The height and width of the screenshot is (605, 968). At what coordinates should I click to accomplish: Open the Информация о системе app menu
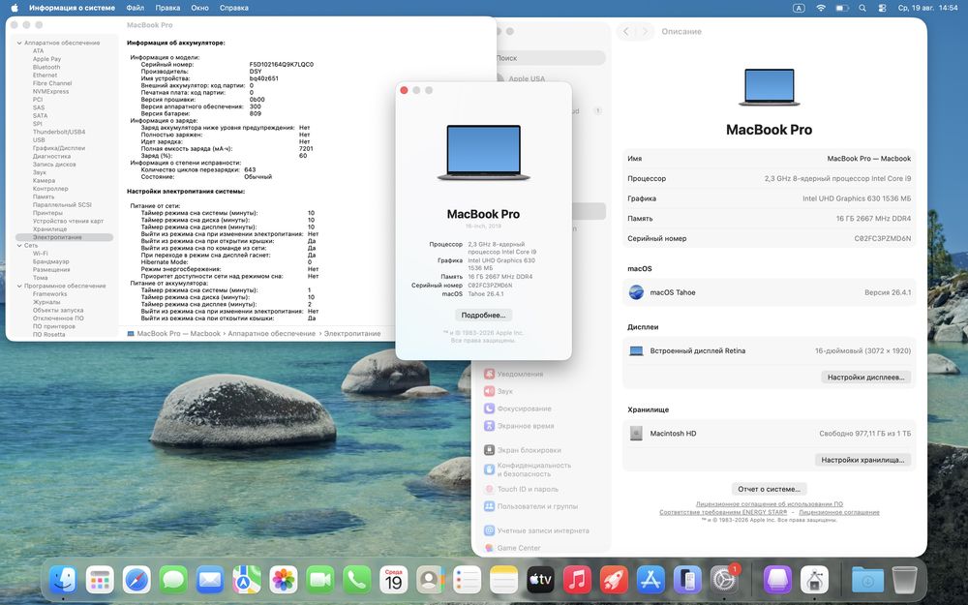72,8
